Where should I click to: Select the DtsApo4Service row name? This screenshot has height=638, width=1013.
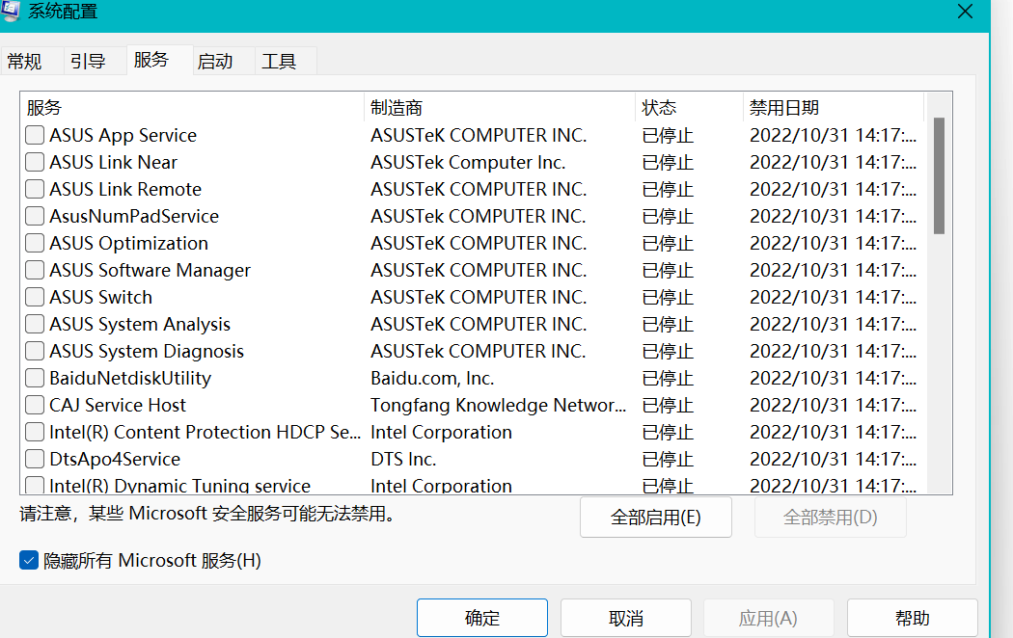pos(115,460)
